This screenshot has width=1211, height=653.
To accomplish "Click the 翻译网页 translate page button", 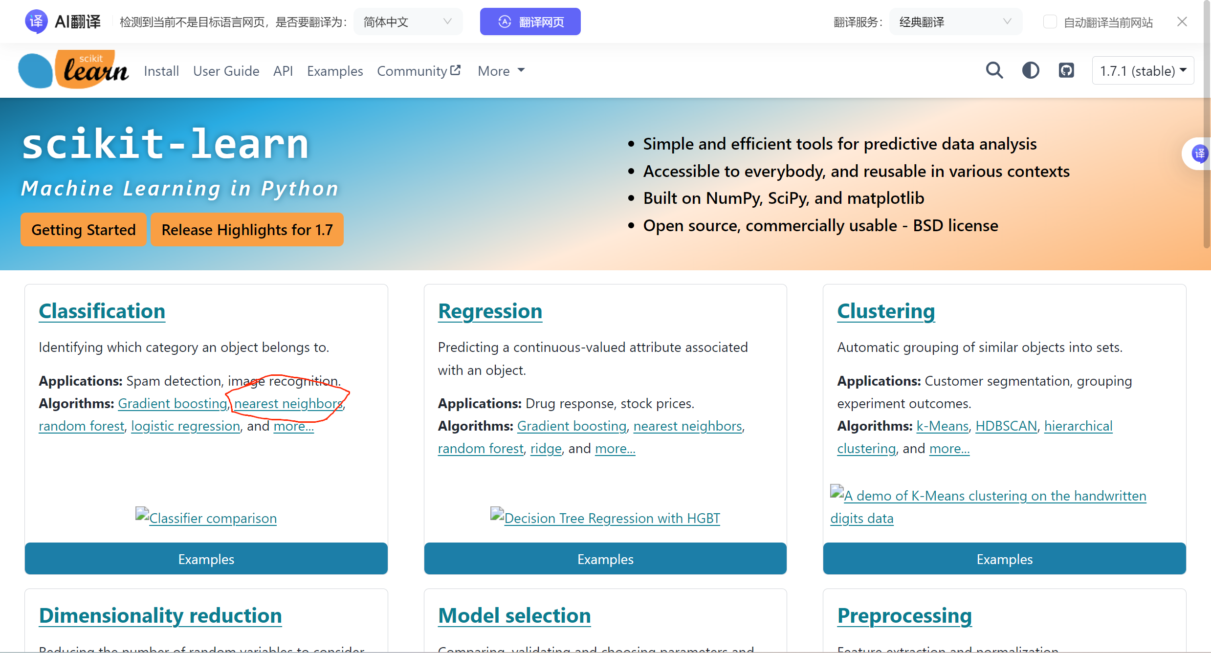I will [x=530, y=22].
